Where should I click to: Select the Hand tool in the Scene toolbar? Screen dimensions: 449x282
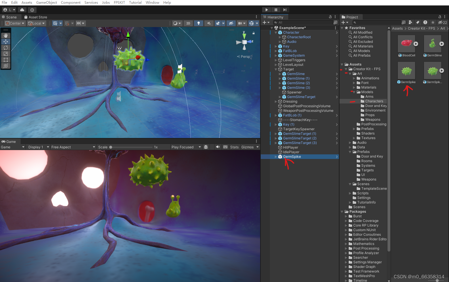tap(6, 35)
